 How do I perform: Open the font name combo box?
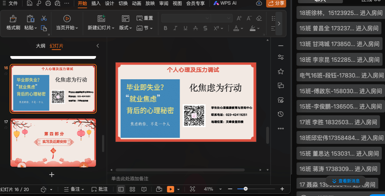(186, 18)
